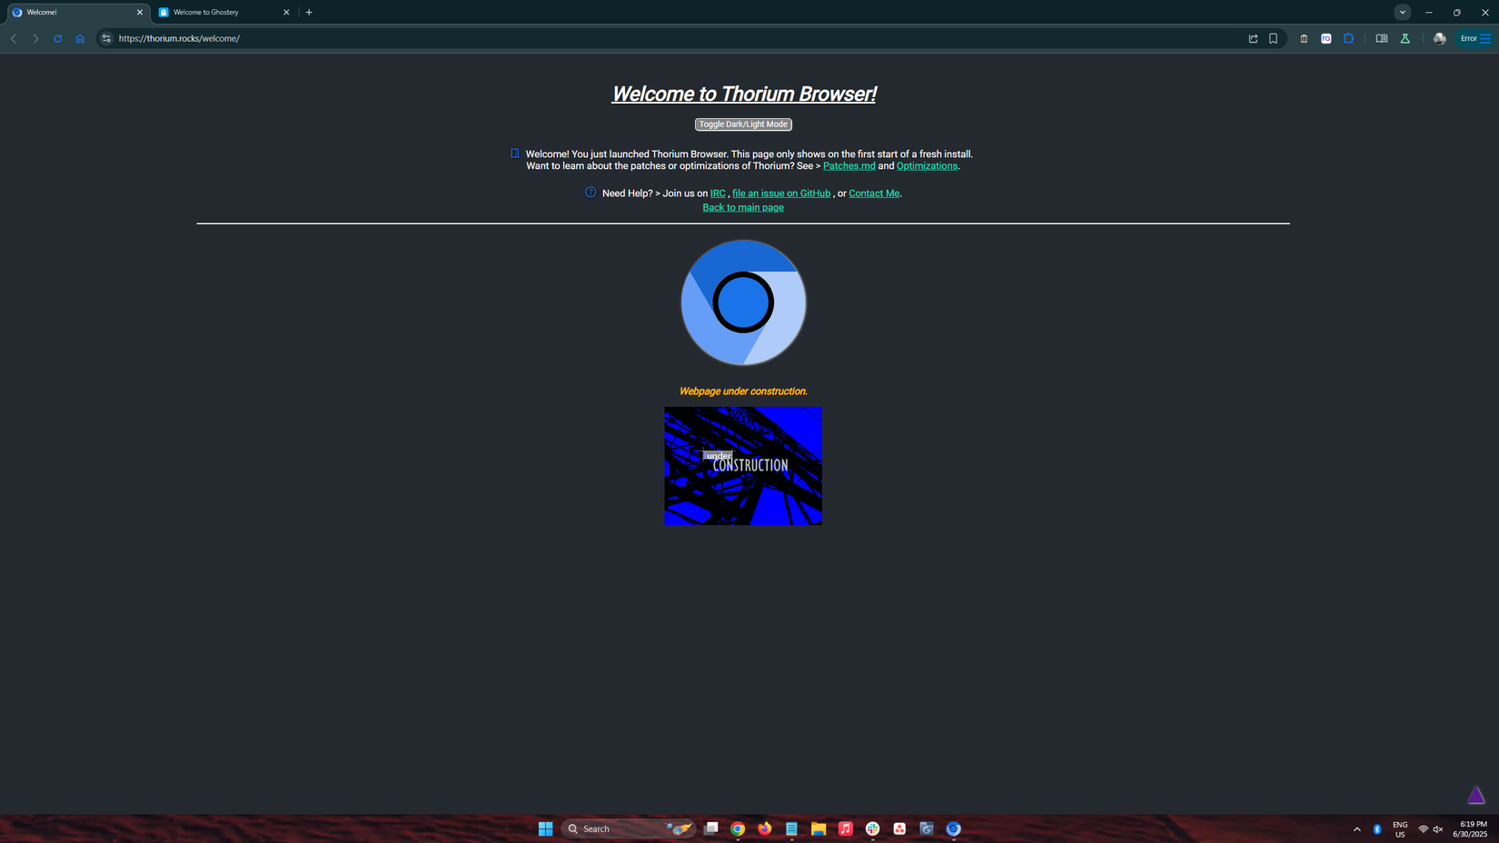Click the green flask experiments icon

click(1406, 38)
